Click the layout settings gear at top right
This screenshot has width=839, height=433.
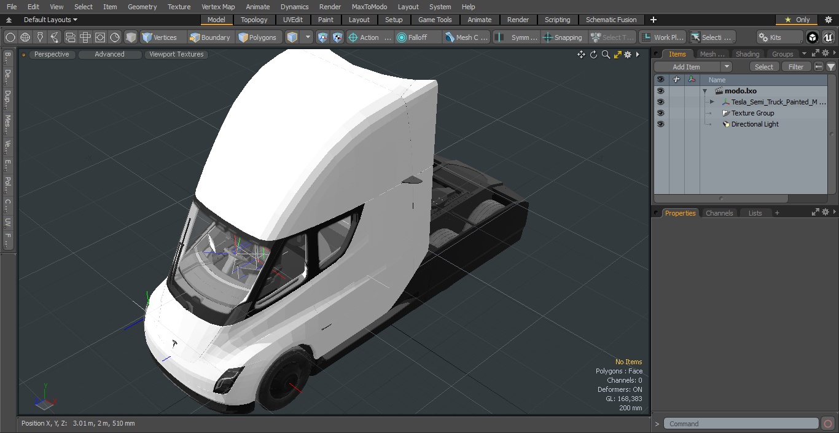829,20
